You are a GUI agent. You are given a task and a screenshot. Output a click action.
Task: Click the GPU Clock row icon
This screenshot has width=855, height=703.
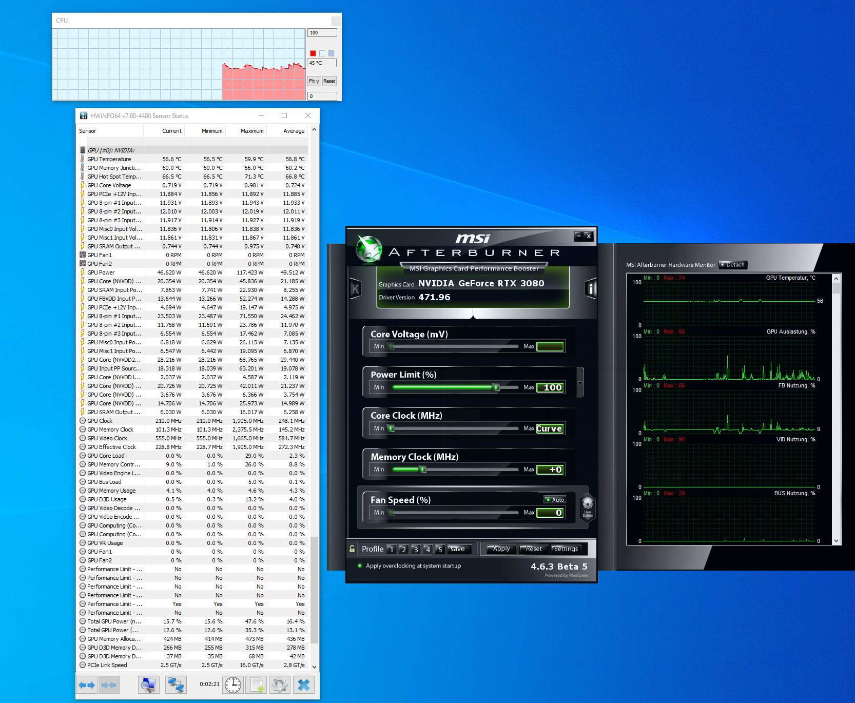pyautogui.click(x=83, y=421)
